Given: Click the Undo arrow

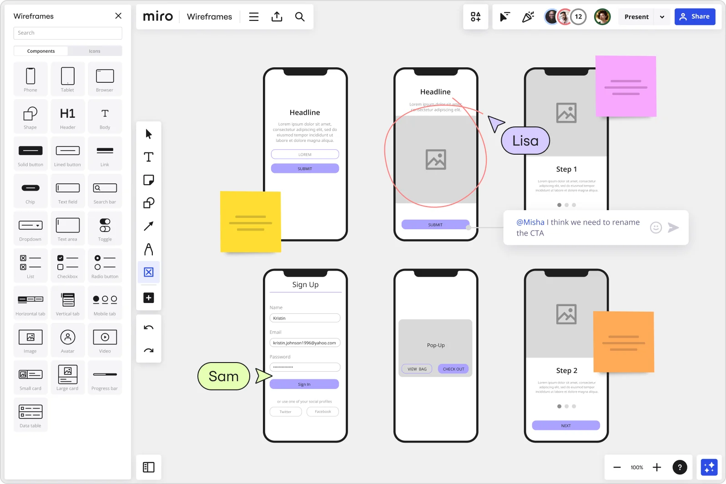Looking at the screenshot, I should pos(148,328).
